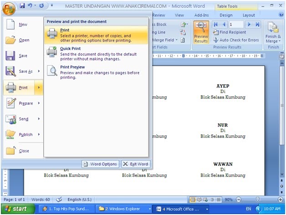Go to previous mail merge record
This screenshot has width=286, height=215.
click(x=224, y=24)
